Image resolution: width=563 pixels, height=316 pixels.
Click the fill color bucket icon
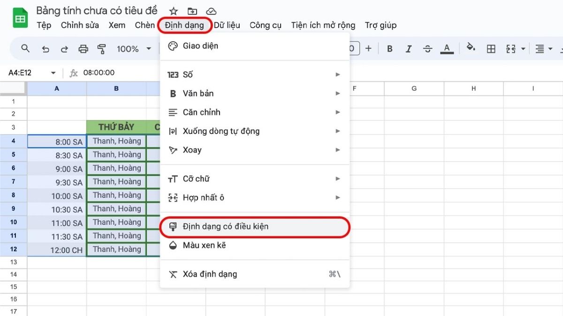point(471,48)
